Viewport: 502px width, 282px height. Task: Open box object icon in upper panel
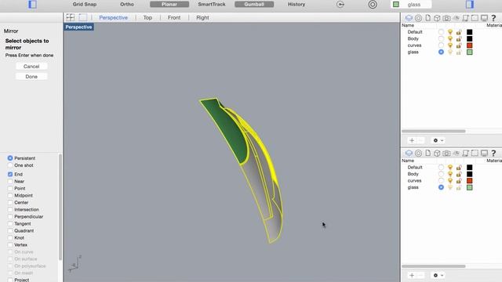click(437, 18)
